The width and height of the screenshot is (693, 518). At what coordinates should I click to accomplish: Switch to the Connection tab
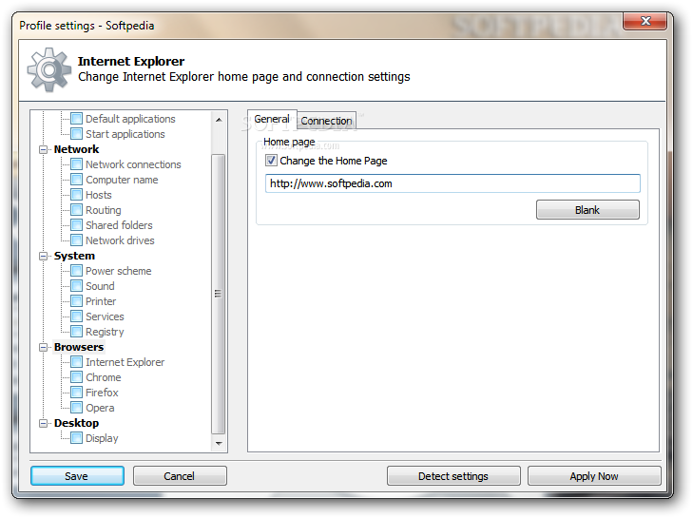point(326,121)
